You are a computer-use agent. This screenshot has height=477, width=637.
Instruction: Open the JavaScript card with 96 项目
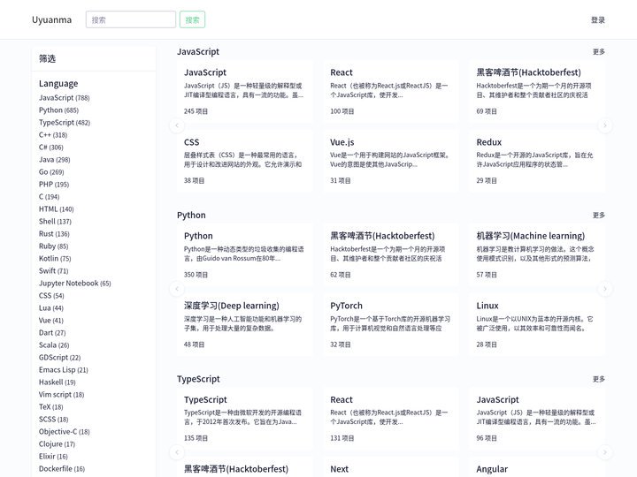point(538,419)
